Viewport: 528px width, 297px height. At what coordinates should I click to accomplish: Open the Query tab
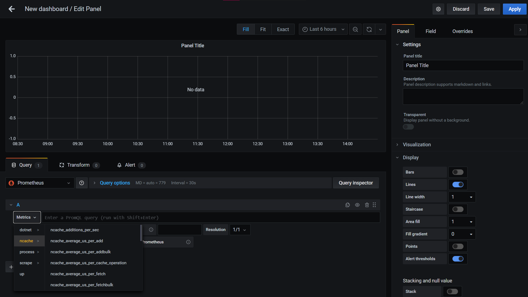coord(27,165)
